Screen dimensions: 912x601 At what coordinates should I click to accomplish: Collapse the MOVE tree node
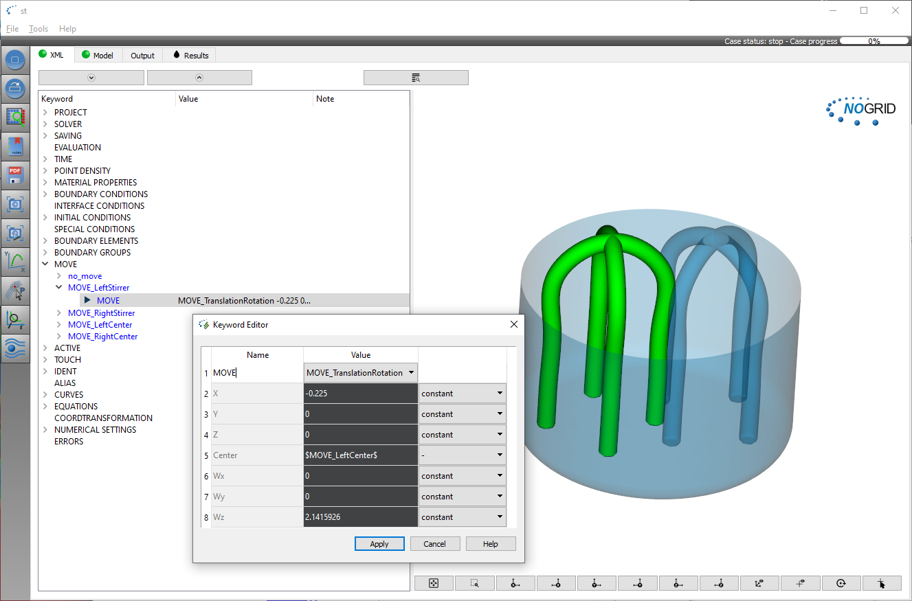coord(45,264)
